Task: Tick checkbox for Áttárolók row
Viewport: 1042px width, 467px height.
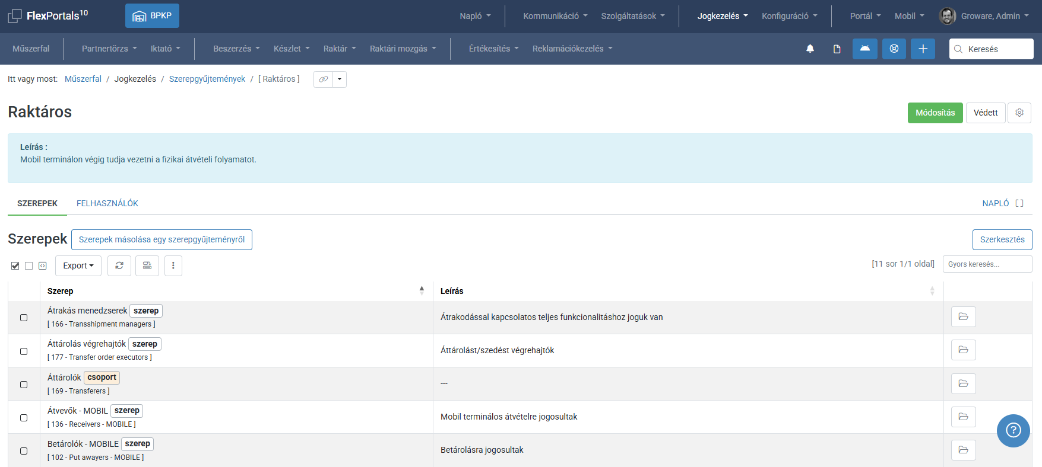Action: 24,385
